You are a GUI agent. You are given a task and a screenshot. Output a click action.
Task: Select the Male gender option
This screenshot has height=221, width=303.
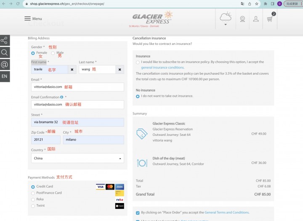point(53,53)
